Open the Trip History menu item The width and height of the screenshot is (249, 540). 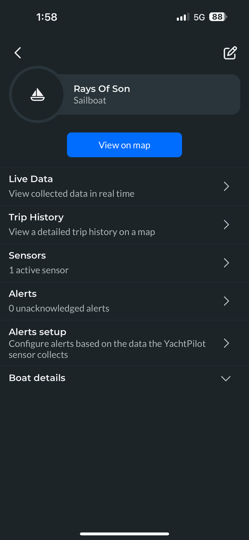click(x=124, y=225)
